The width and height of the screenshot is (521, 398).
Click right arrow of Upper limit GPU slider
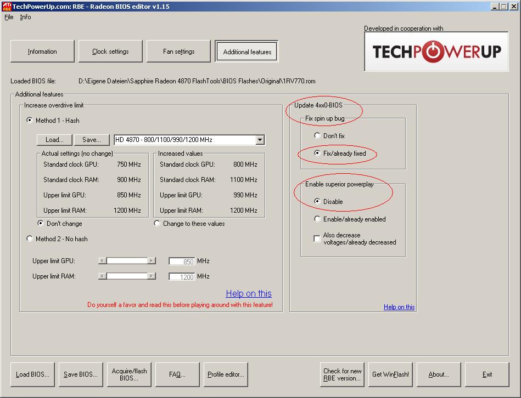152,261
